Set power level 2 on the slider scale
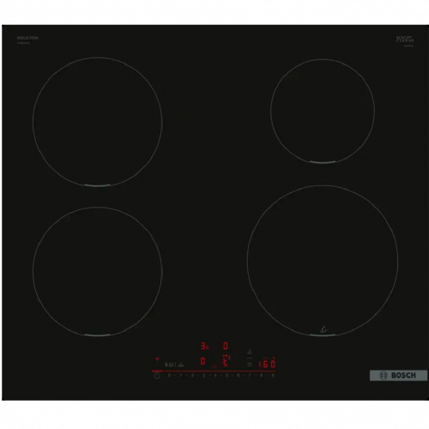The width and height of the screenshot is (429, 429). coord(192,375)
